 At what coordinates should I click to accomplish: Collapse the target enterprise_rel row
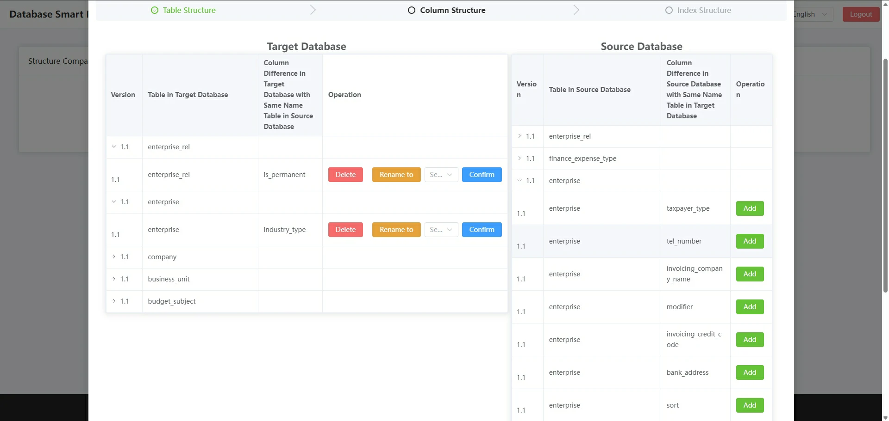[x=114, y=147]
